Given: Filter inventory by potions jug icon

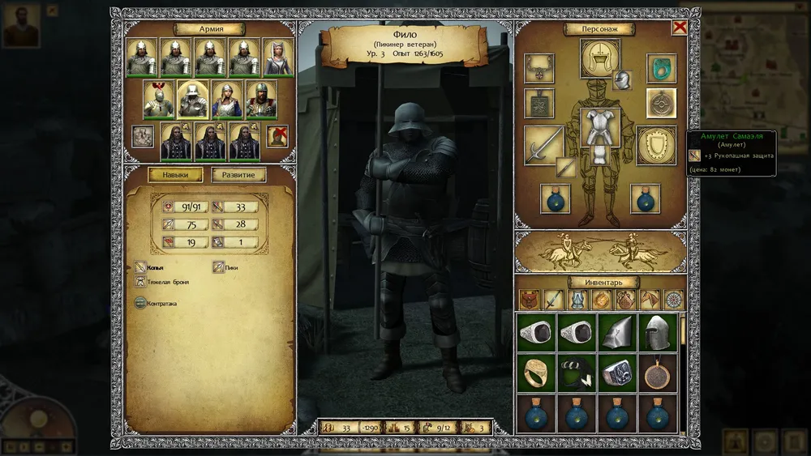Looking at the screenshot, I should [625, 300].
